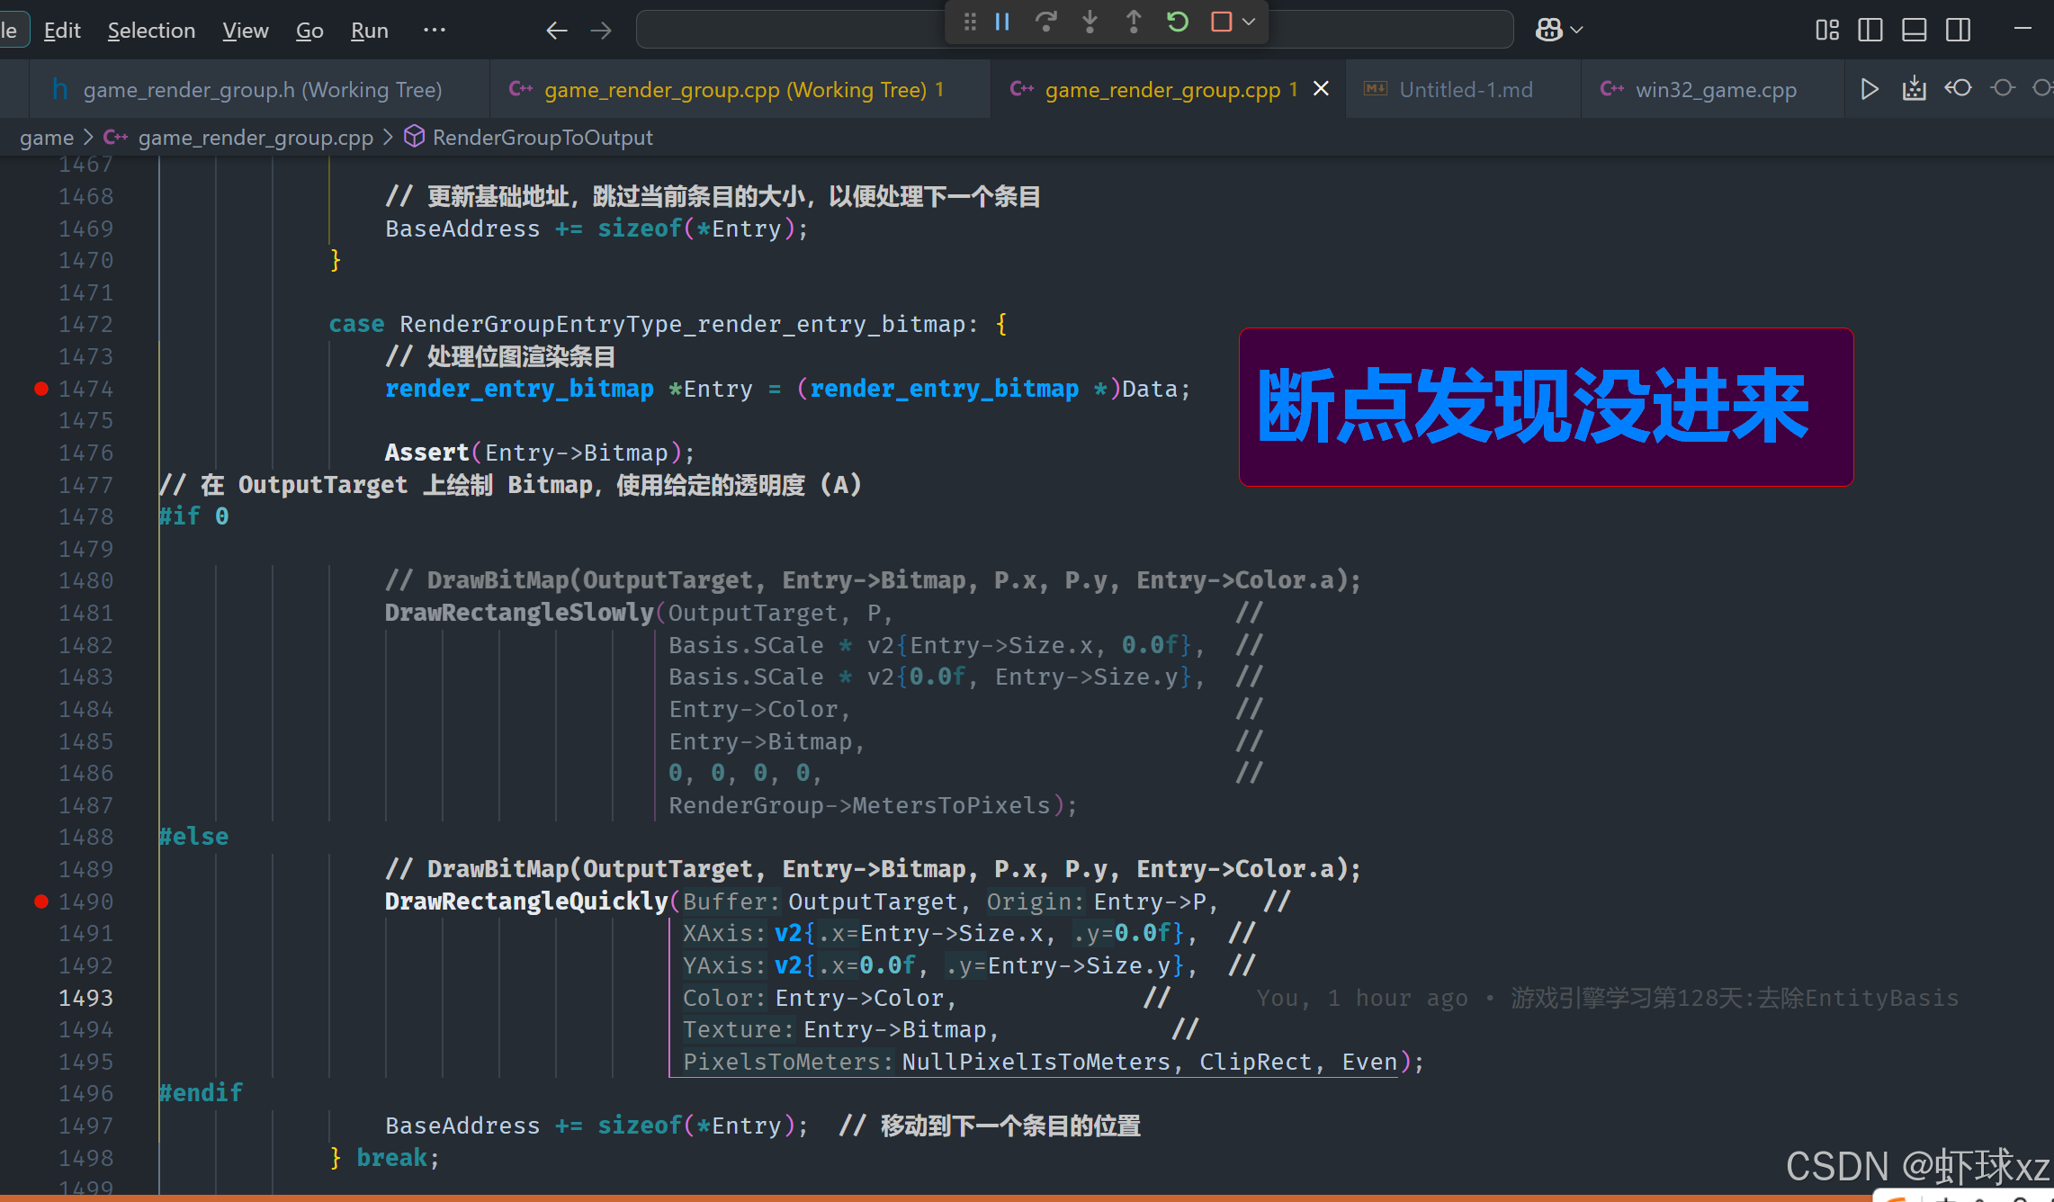Click the command center search field
Screen dimensions: 2054x1202
pyautogui.click(x=792, y=31)
